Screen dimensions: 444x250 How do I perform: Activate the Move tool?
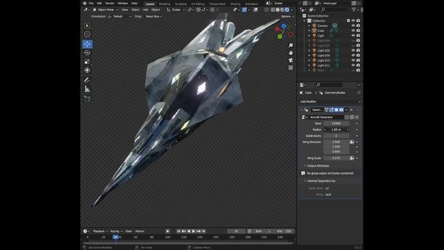coord(87,44)
